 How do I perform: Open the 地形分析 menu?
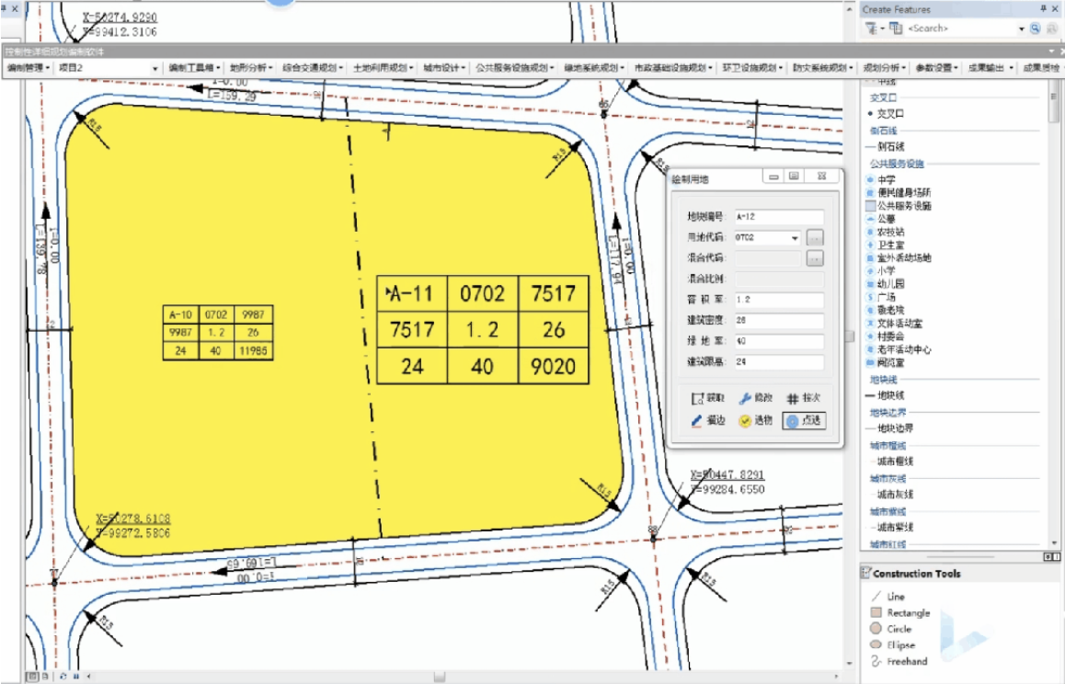tap(251, 68)
